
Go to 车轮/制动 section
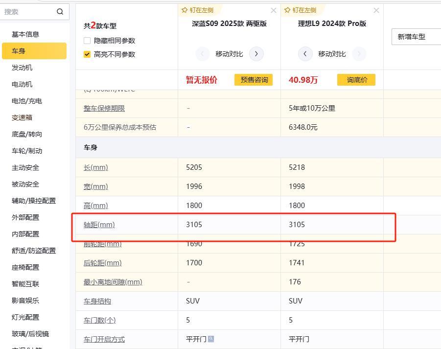pos(27,151)
